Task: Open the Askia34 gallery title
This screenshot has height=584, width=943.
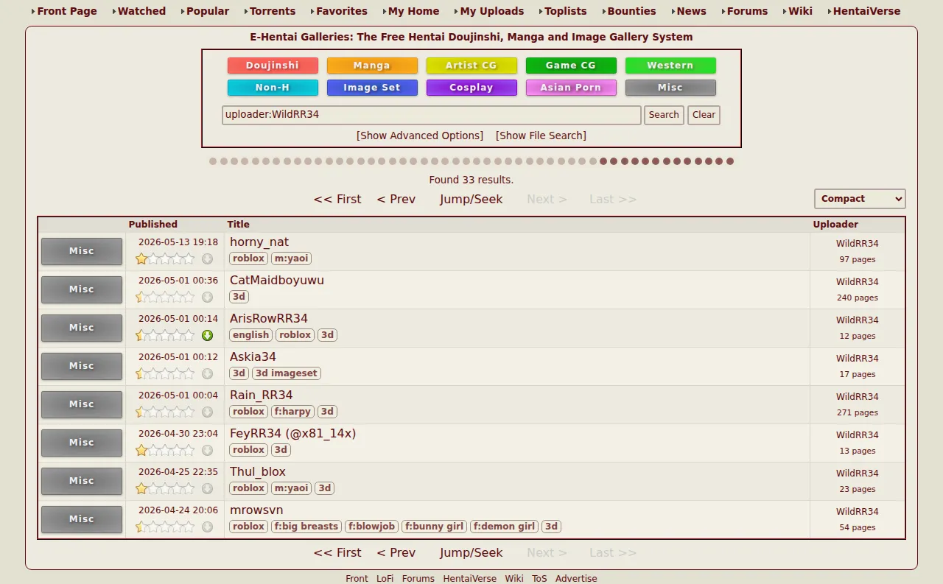Action: pos(253,357)
